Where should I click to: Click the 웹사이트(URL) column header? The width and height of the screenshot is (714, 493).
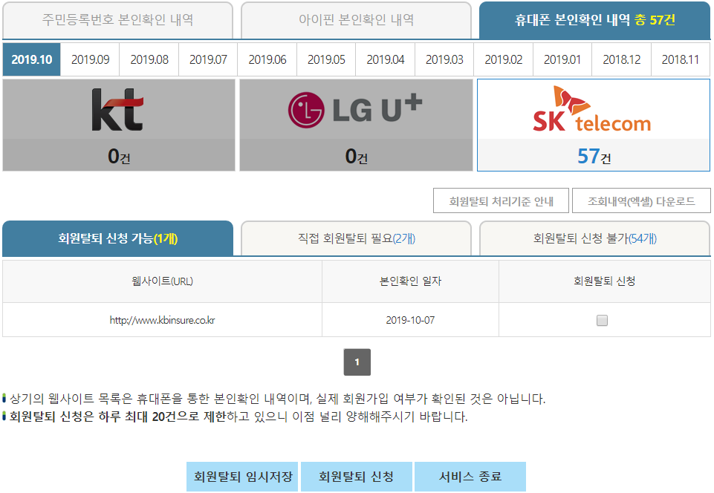click(162, 281)
